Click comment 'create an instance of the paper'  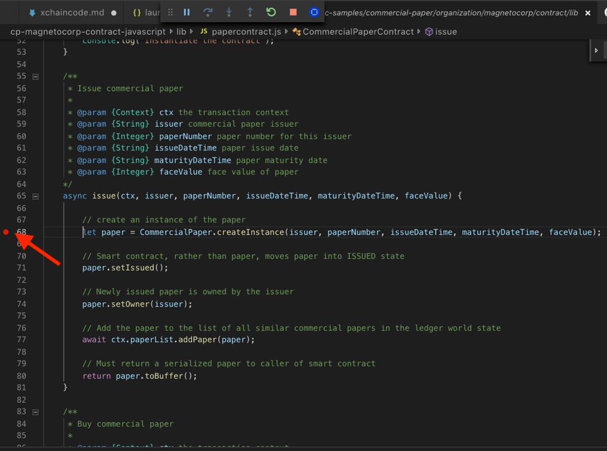(171, 220)
